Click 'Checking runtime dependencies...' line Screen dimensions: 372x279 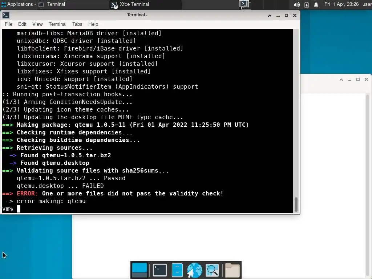67,132
